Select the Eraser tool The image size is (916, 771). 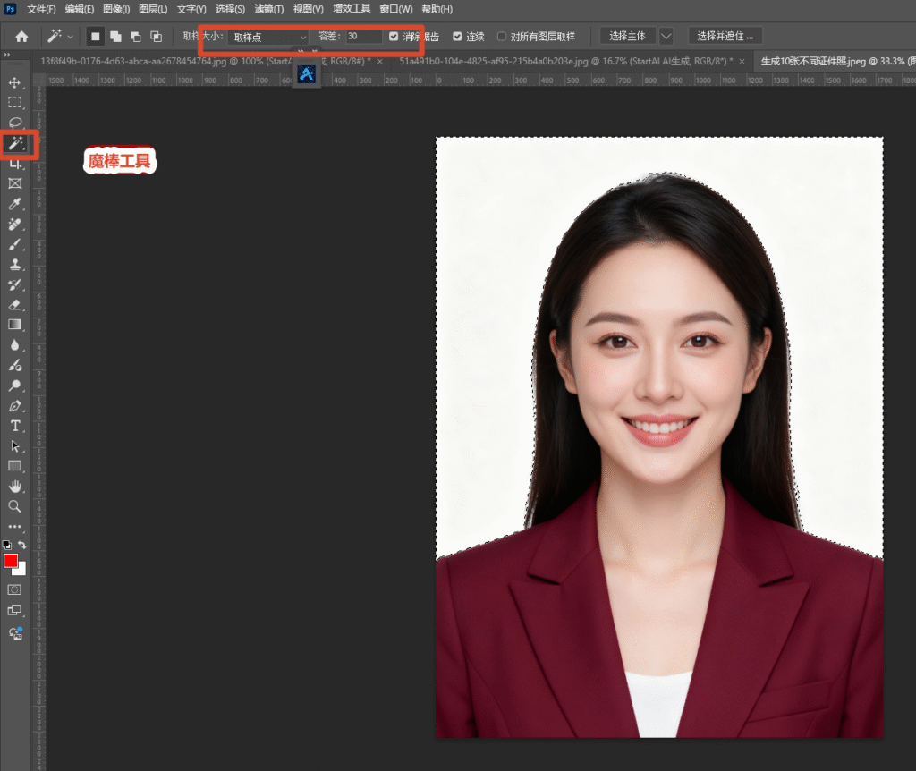click(14, 305)
